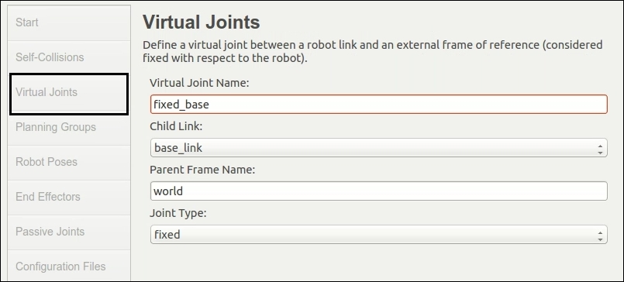
Task: Go to the Configuration Files section
Action: pyautogui.click(x=69, y=266)
